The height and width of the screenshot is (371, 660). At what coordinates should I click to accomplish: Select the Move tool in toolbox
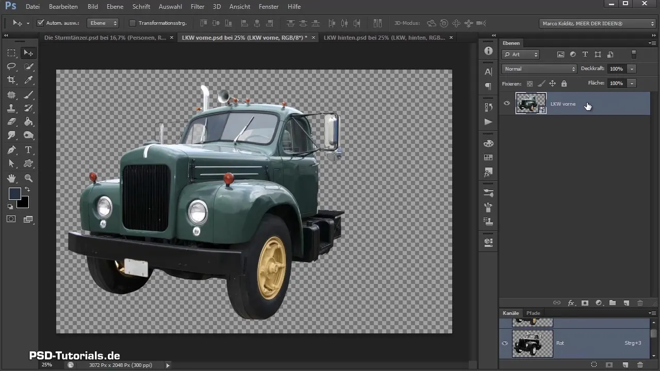(x=28, y=53)
